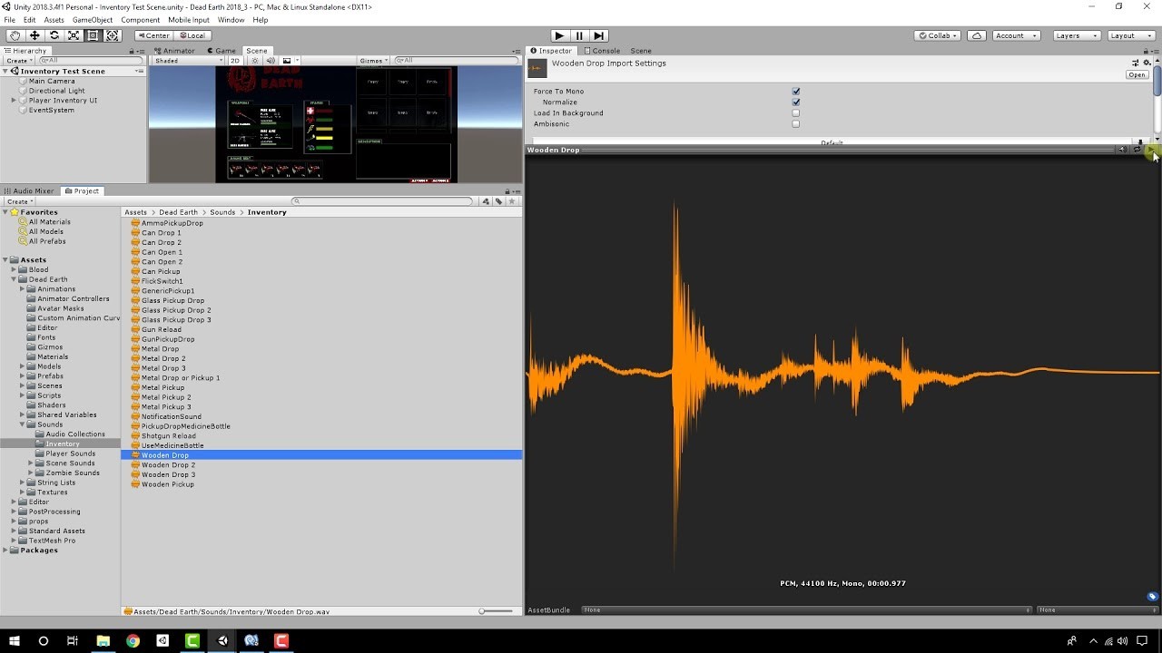The height and width of the screenshot is (653, 1162).
Task: Lock the Project panel
Action: coord(508,190)
